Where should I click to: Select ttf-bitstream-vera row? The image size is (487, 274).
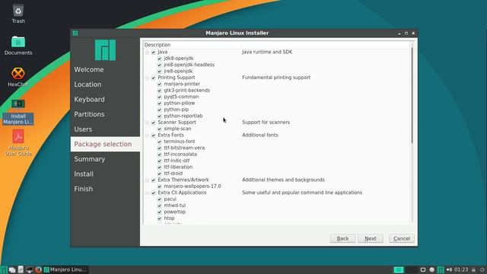pyautogui.click(x=184, y=148)
